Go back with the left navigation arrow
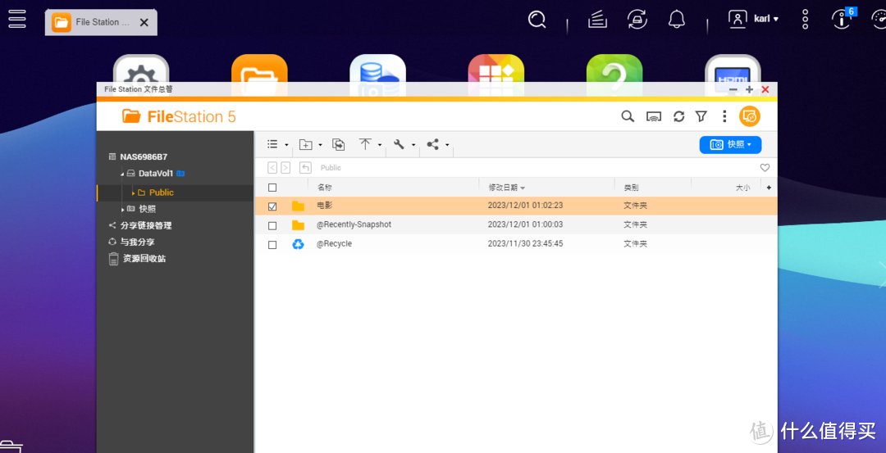Image resolution: width=886 pixels, height=453 pixels. click(x=272, y=168)
